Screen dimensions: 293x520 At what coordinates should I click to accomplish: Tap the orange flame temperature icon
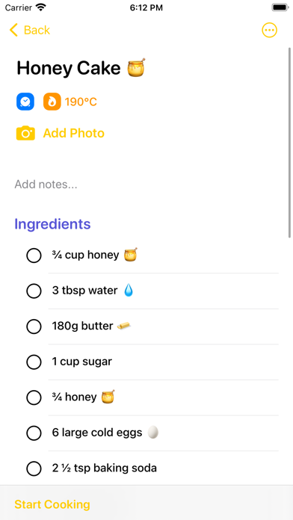[52, 102]
